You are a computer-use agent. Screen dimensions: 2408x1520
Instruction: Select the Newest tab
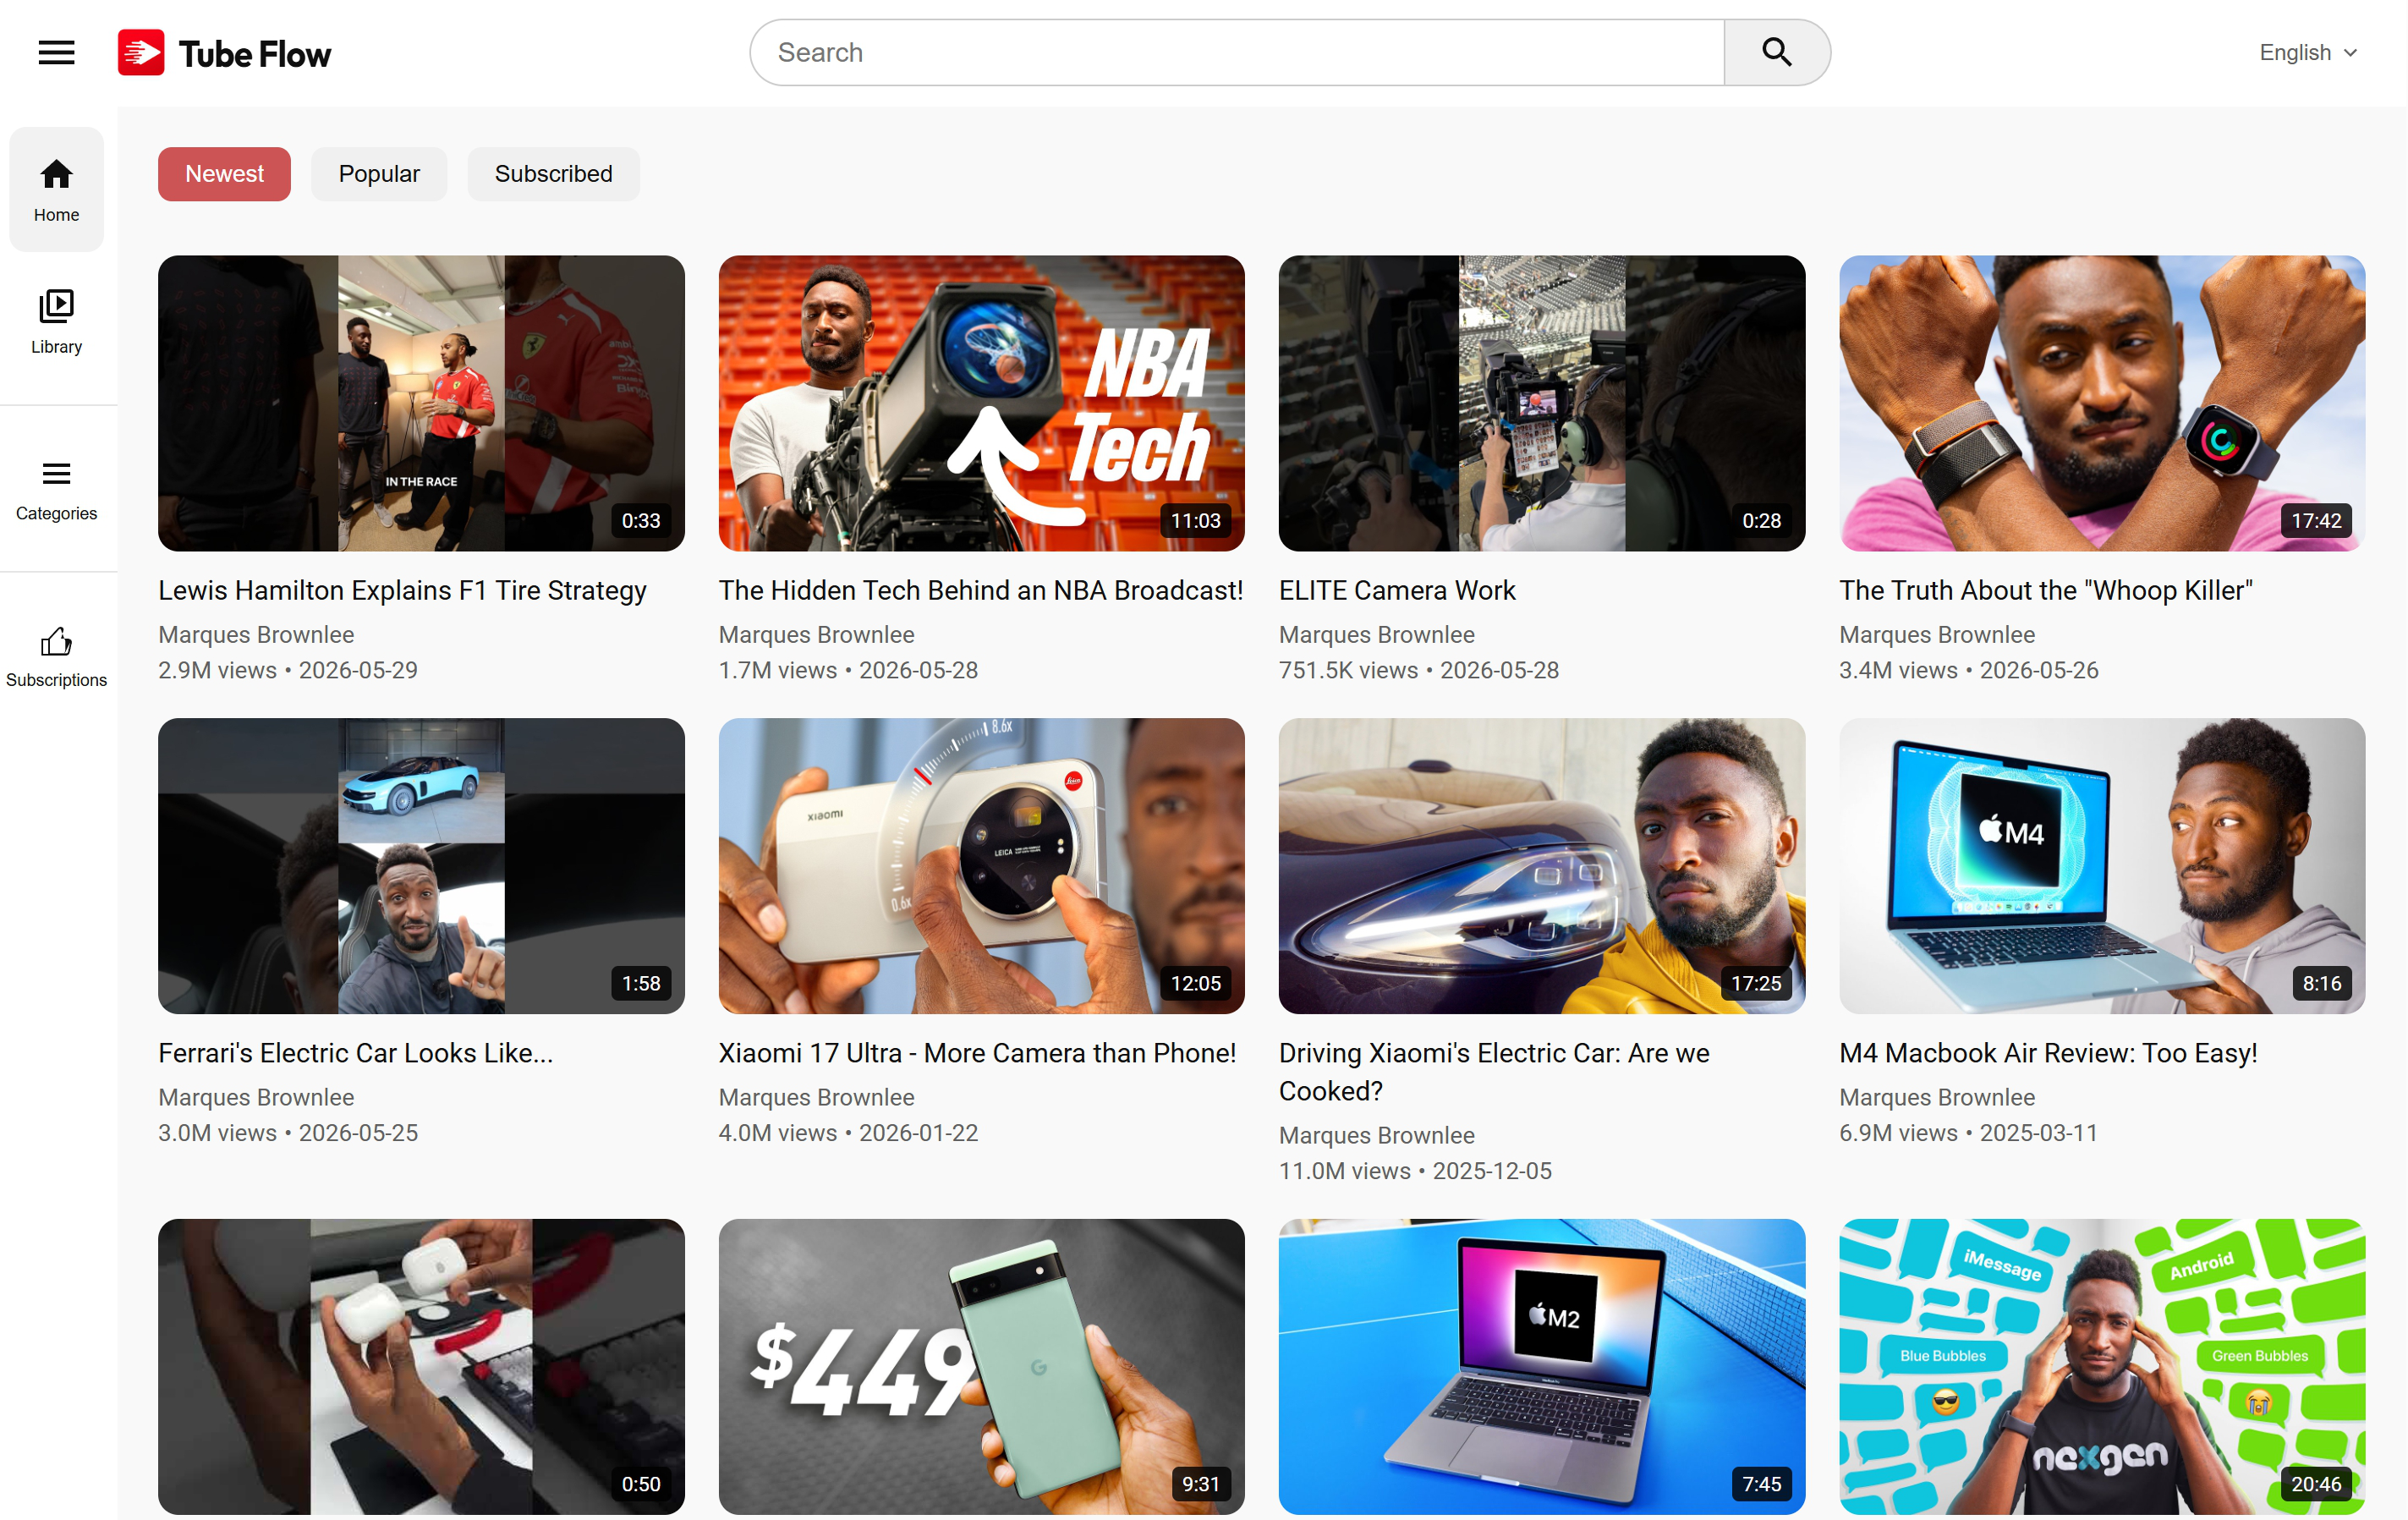coord(224,174)
